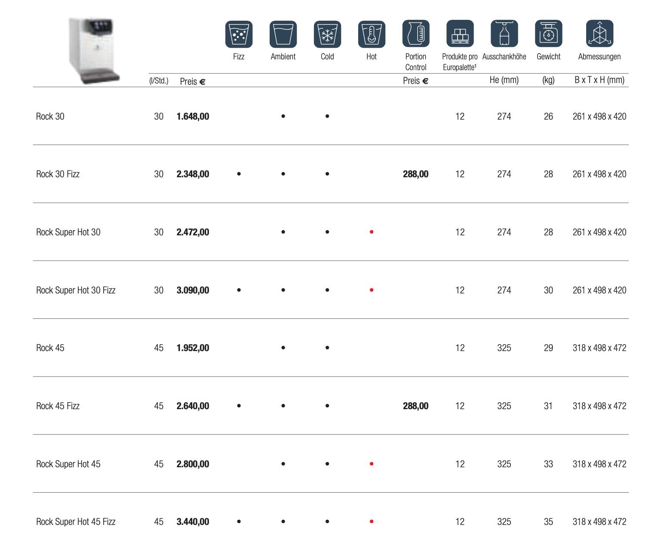Screen dimensions: 664x549
Task: Click the Abmessungen cube icon
Action: [x=599, y=34]
